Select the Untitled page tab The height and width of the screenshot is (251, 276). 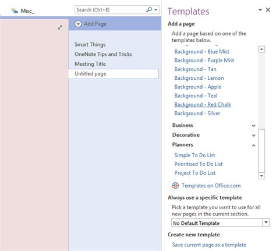pyautogui.click(x=114, y=74)
